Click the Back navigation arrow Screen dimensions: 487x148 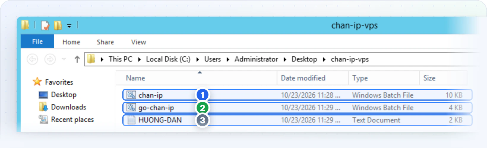[33, 59]
